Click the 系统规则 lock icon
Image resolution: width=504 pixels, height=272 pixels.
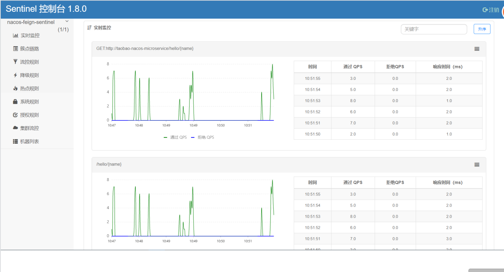coord(15,101)
